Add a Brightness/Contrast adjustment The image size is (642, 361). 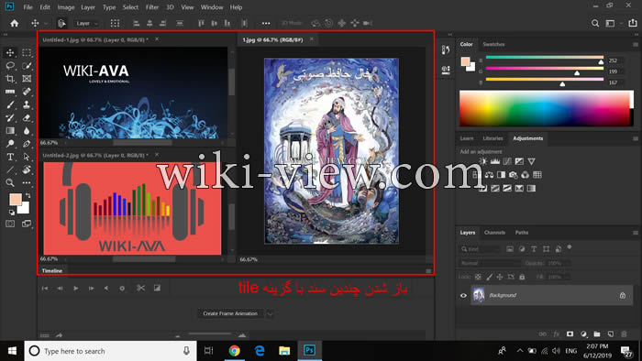coord(483,161)
